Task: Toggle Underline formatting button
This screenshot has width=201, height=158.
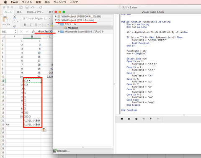Action: [36, 25]
